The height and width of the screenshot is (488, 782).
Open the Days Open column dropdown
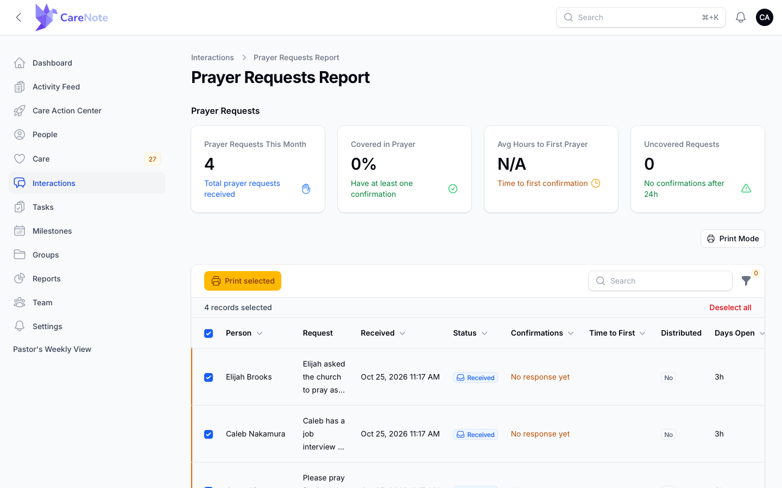(x=762, y=333)
